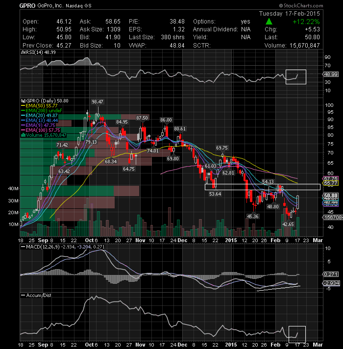343x349 pixels.
Task: Click the P/E value 38.48
Action: click(177, 22)
